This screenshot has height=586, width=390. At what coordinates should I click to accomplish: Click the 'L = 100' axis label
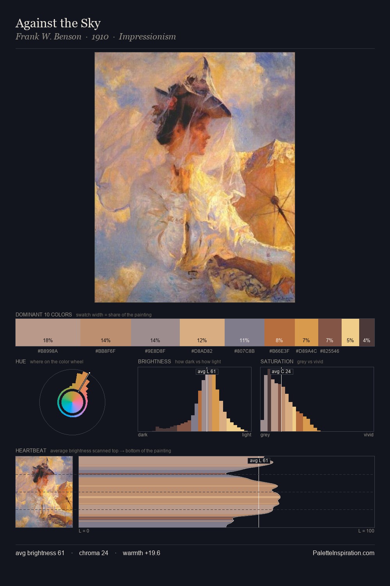pos(366,531)
